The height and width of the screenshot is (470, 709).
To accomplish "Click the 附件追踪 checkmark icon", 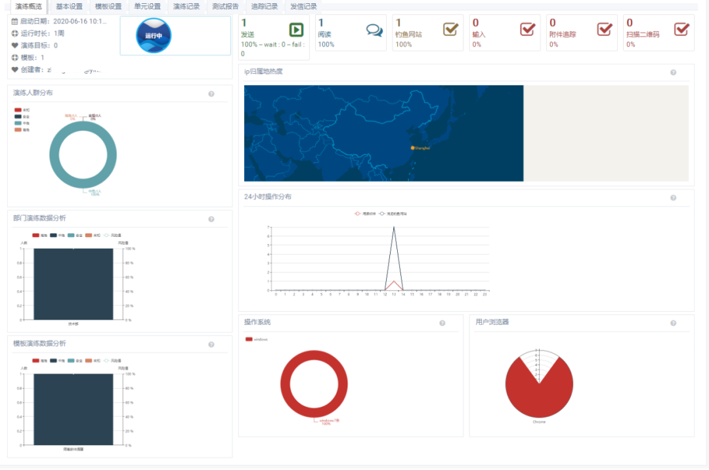I will tap(605, 30).
